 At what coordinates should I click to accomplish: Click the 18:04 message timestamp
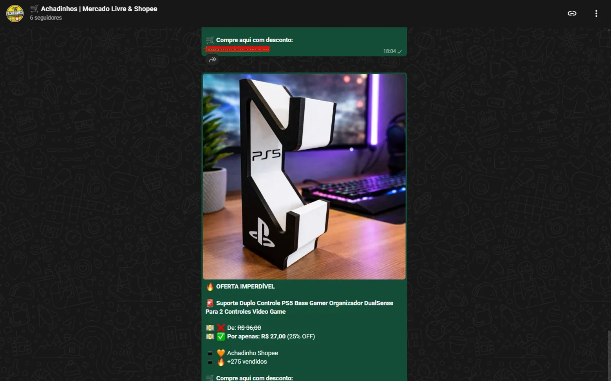(x=389, y=51)
